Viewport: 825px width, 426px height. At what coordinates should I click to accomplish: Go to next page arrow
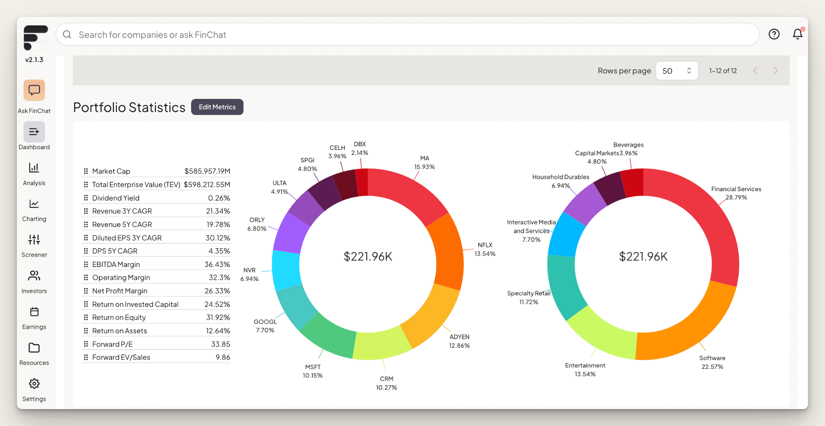click(775, 71)
